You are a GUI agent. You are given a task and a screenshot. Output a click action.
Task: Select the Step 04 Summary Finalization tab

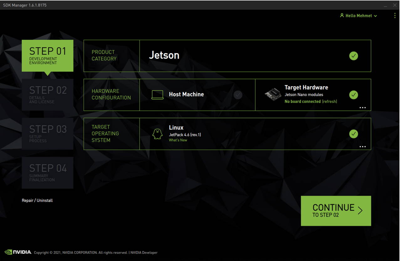48,173
